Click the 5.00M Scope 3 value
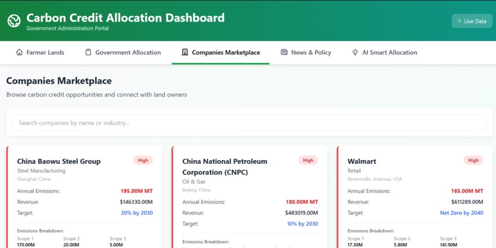Image resolution: width=496 pixels, height=248 pixels. coord(116,245)
